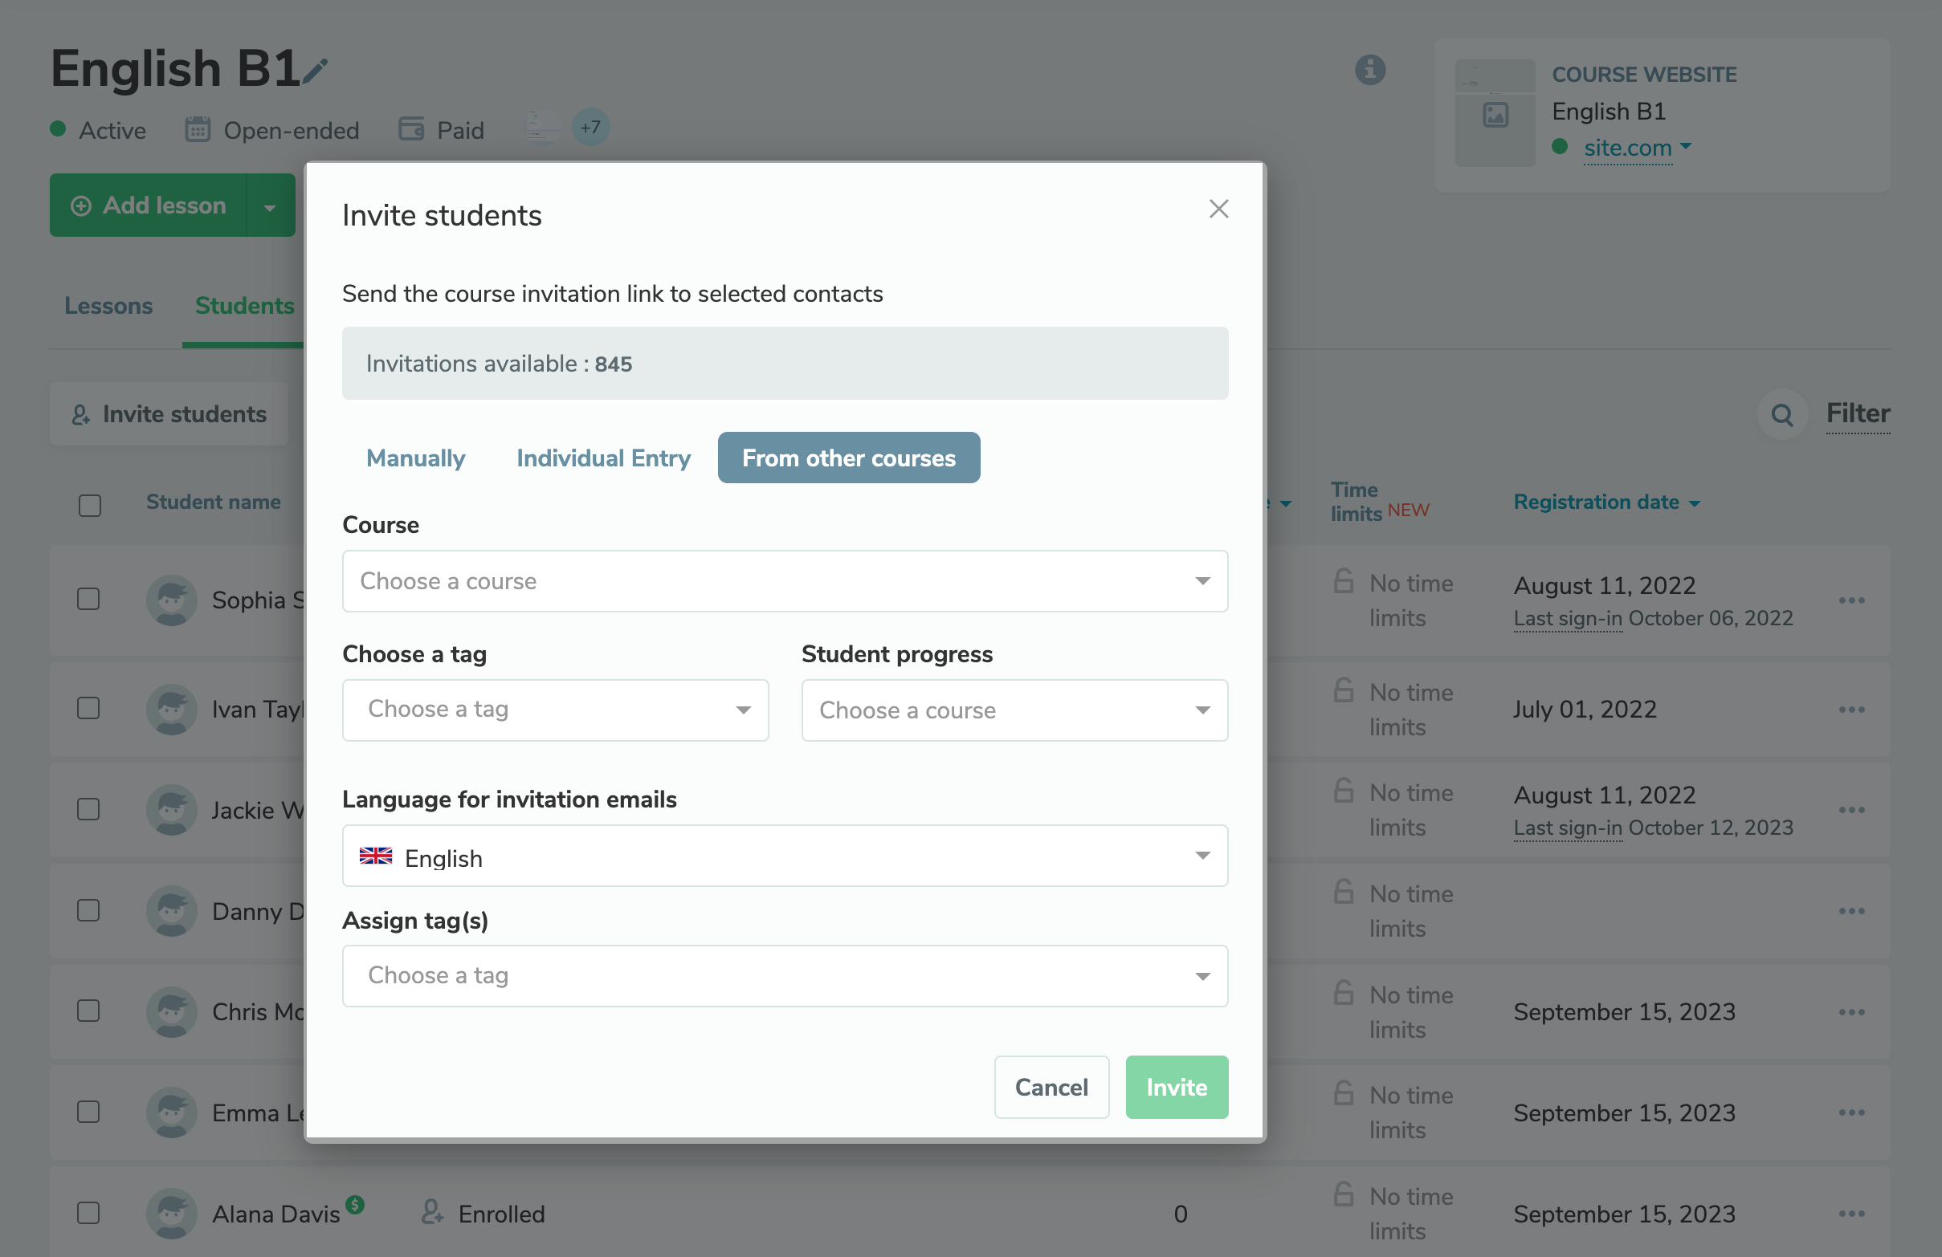Click the course website image thumbnail
The height and width of the screenshot is (1257, 1942).
tap(1495, 113)
